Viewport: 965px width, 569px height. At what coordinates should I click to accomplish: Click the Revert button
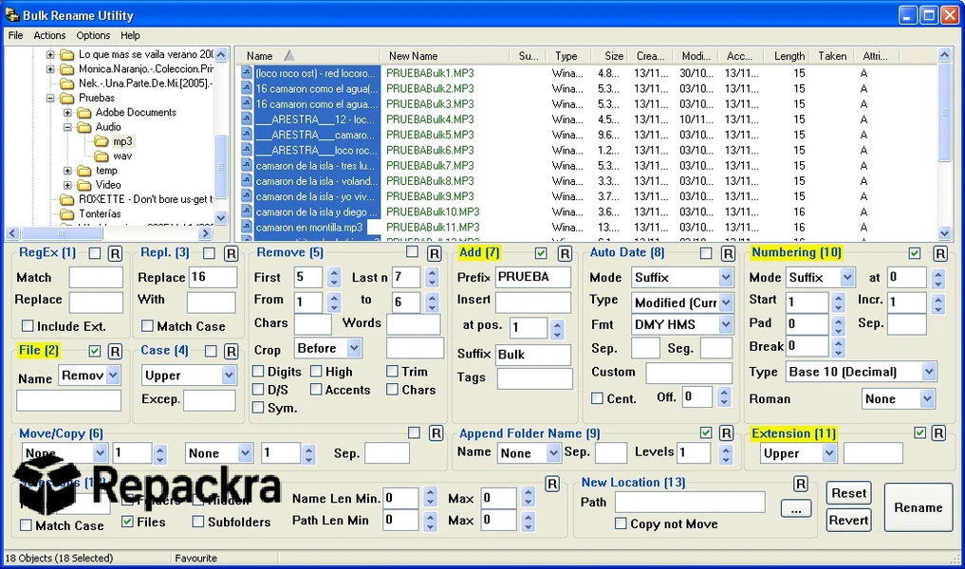point(848,521)
